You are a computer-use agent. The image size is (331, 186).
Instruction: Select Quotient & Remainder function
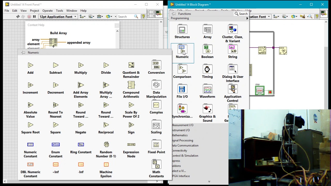(131, 65)
